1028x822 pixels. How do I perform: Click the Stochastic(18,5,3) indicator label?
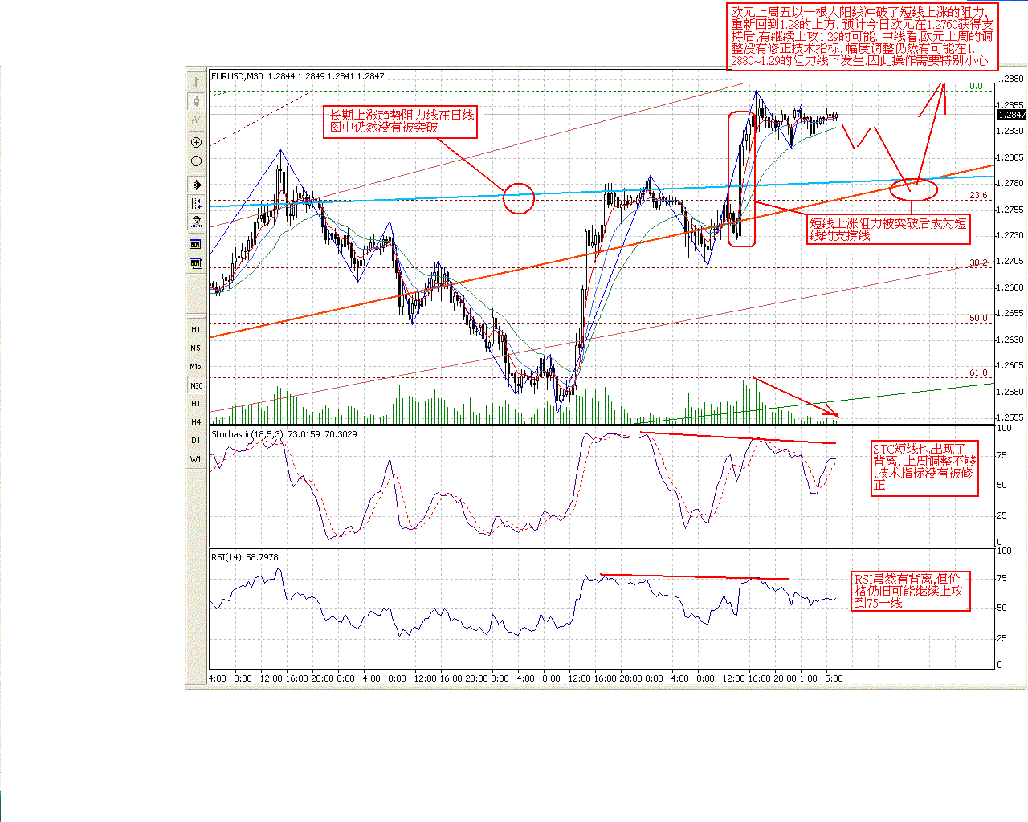247,434
